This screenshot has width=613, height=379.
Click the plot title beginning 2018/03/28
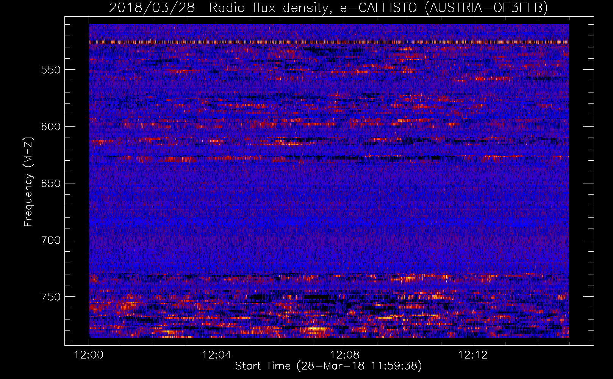tap(328, 8)
